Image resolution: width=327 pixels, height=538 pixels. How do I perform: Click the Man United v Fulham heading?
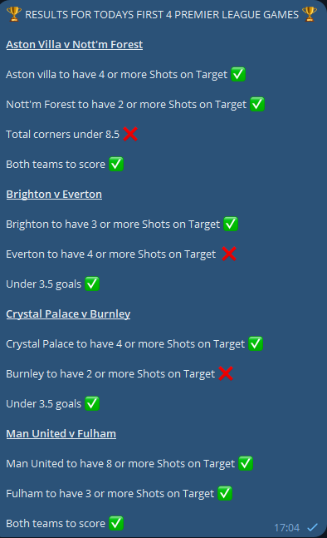point(61,434)
